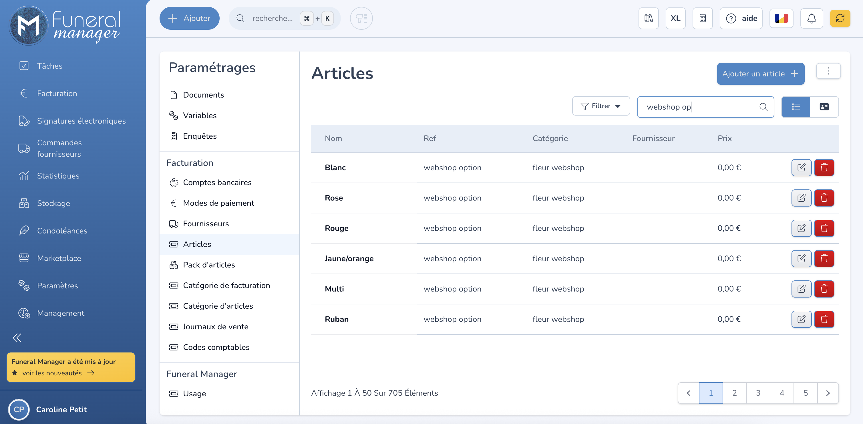Collapse the sidebar with double chevron

click(x=17, y=338)
